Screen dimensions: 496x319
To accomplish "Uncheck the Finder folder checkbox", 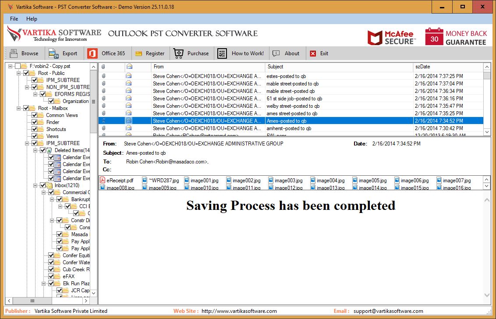I will tap(35, 122).
